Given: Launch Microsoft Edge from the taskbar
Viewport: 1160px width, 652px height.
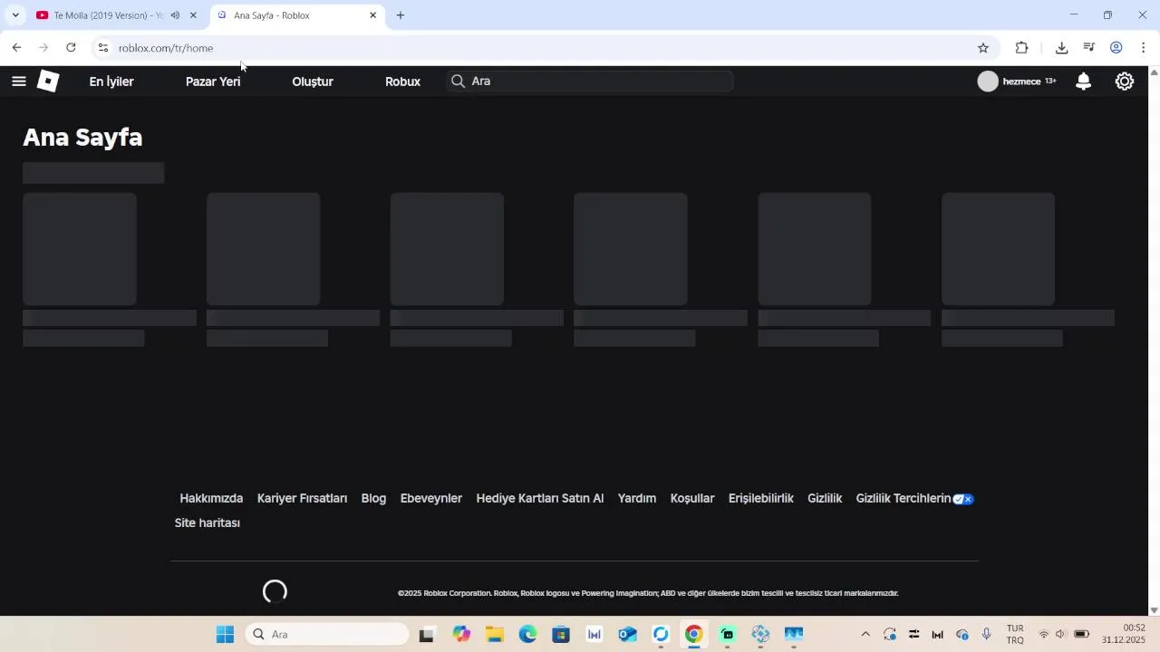Looking at the screenshot, I should pos(528,635).
